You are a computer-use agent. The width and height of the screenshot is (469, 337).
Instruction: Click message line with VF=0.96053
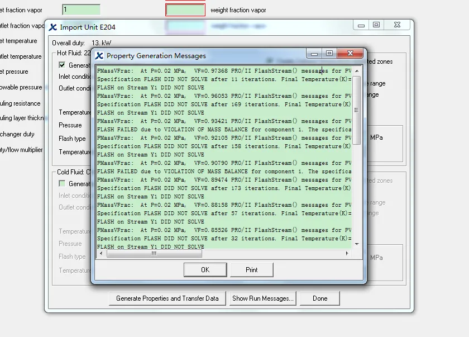click(224, 96)
